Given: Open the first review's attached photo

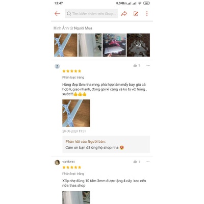Looking at the screenshot, I should point(76,113).
